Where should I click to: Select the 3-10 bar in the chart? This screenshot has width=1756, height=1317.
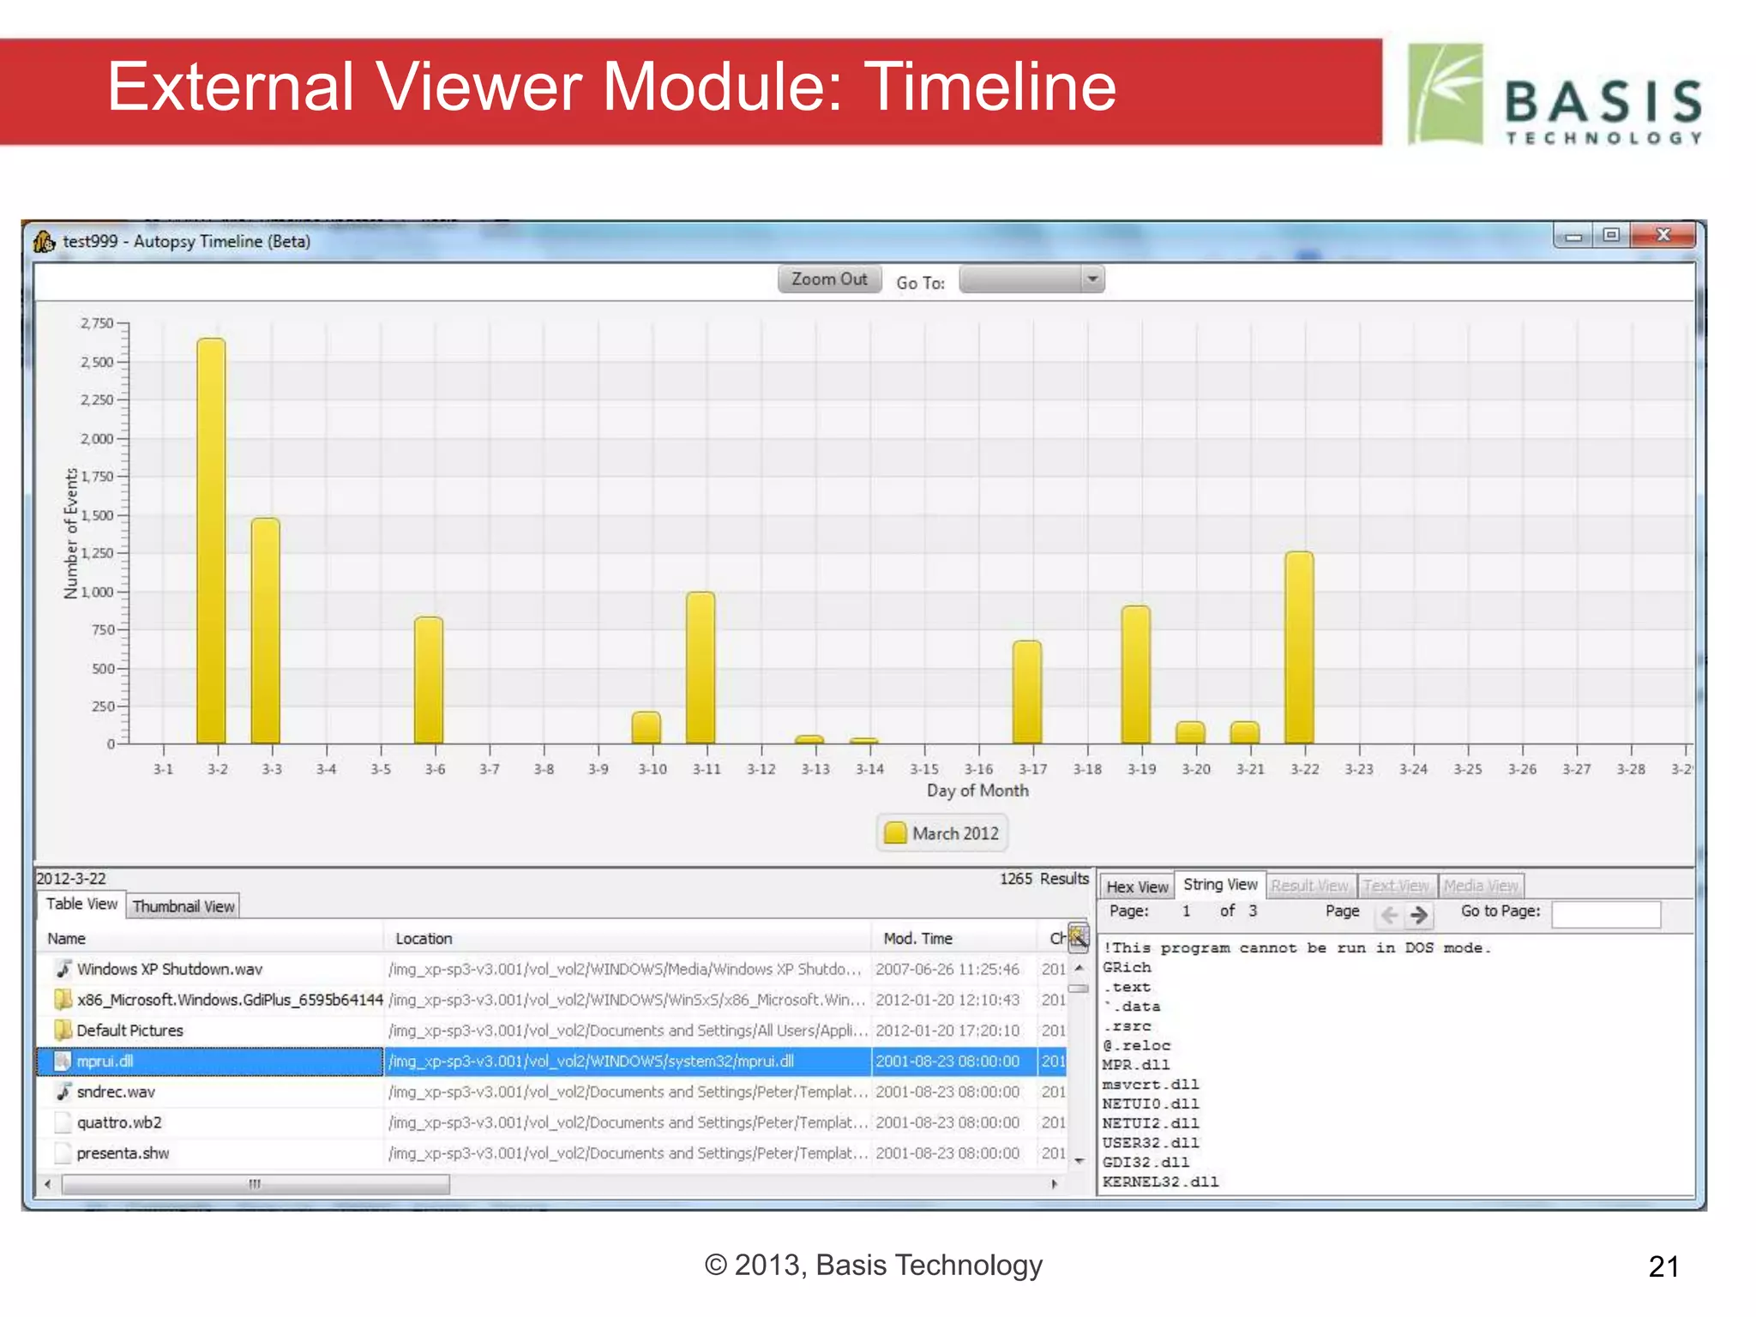646,727
